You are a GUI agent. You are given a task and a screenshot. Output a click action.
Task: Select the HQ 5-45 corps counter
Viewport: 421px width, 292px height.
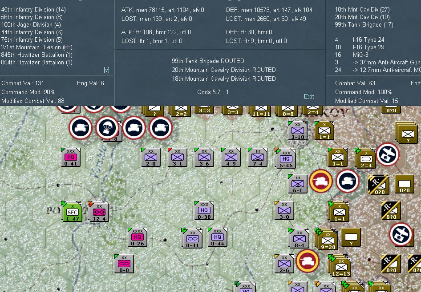(286, 158)
